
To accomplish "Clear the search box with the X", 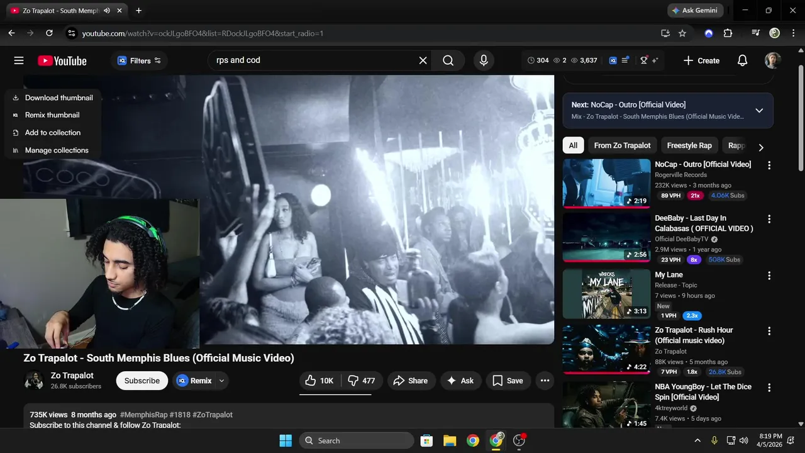I will tap(423, 60).
